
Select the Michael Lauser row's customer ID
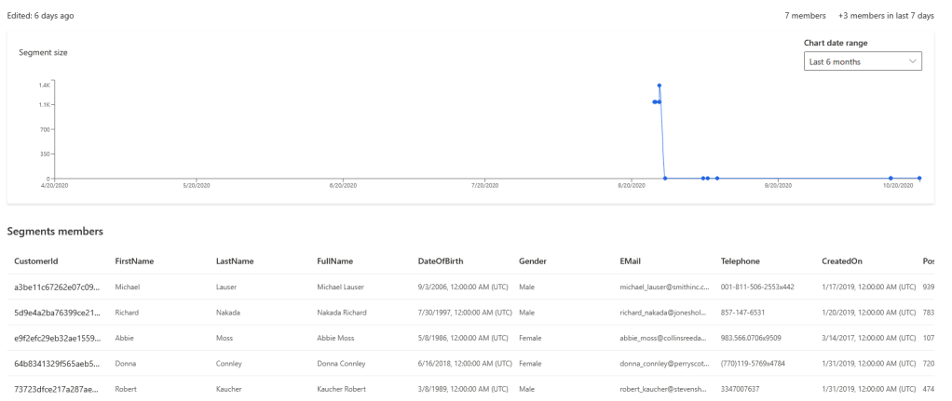click(54, 287)
